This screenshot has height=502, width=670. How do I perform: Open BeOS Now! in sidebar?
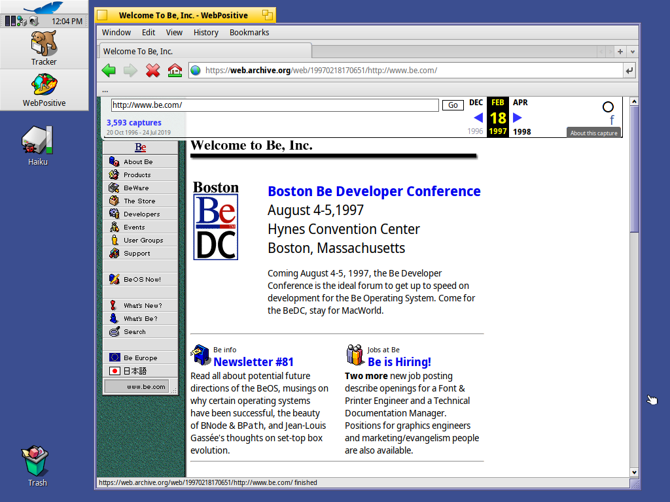pyautogui.click(x=140, y=279)
